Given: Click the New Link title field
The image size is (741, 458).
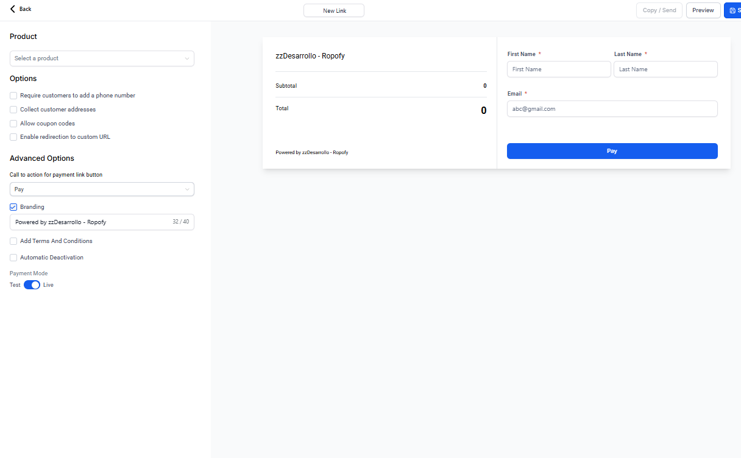Looking at the screenshot, I should 334,10.
